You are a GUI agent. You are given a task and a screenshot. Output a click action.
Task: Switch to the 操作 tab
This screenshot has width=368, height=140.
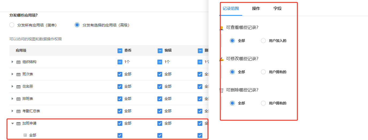tap(256, 9)
